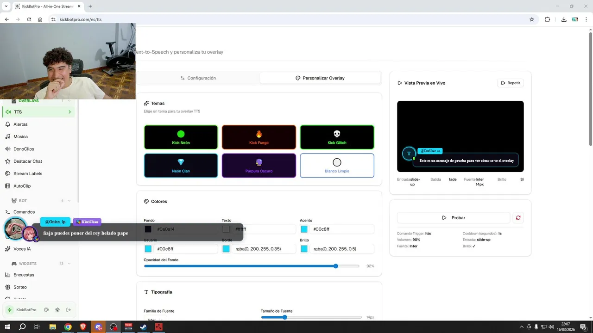593x333 pixels.
Task: Click the Probar button
Action: pos(454,218)
